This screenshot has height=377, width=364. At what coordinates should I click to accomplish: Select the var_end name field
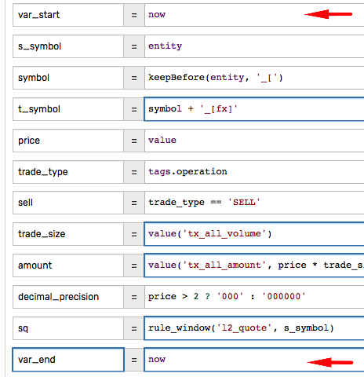(68, 360)
